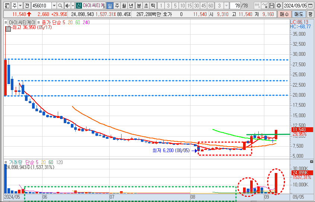Select the 1 interval button

161,6
